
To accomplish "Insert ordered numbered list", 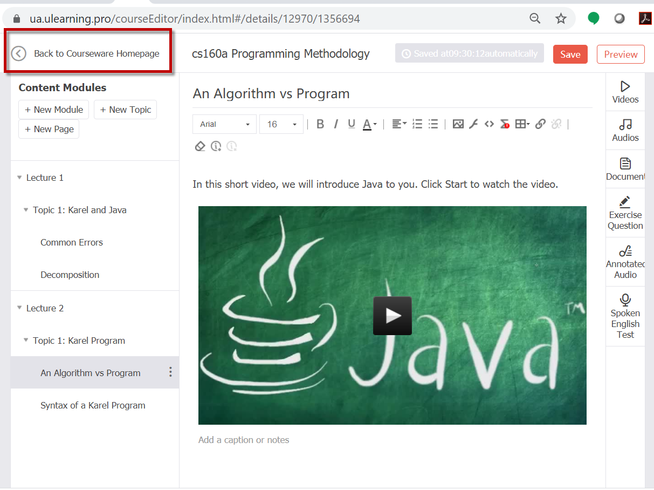I will click(x=417, y=124).
